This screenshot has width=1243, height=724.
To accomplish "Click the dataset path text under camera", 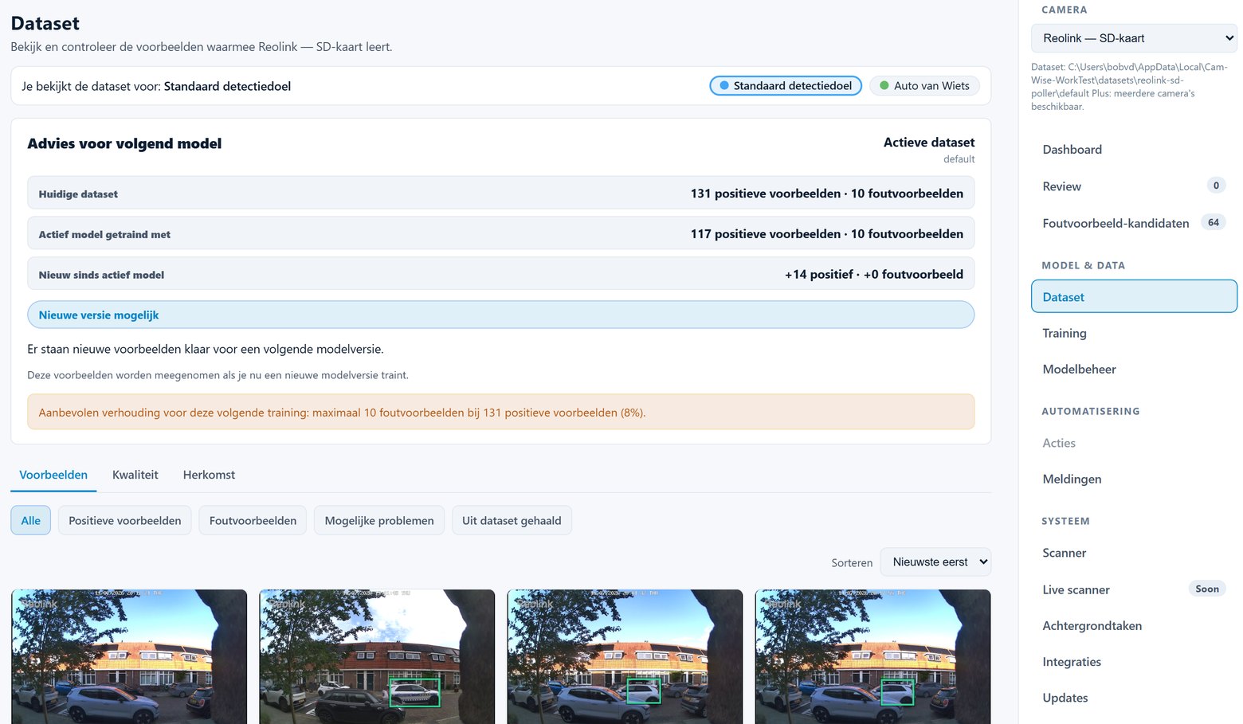I will [x=1129, y=87].
